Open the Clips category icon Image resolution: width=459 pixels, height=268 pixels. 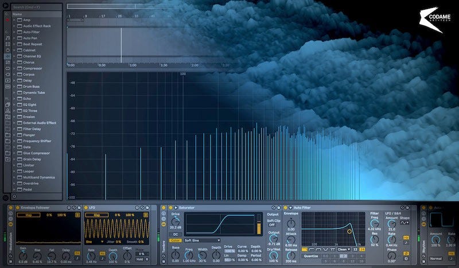(7, 80)
